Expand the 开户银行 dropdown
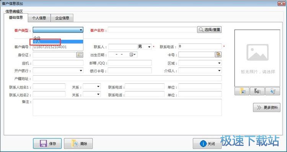 coord(81,71)
